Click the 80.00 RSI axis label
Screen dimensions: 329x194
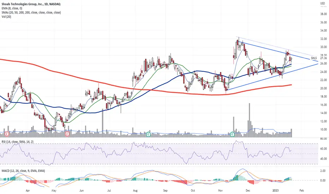(x=323, y=139)
